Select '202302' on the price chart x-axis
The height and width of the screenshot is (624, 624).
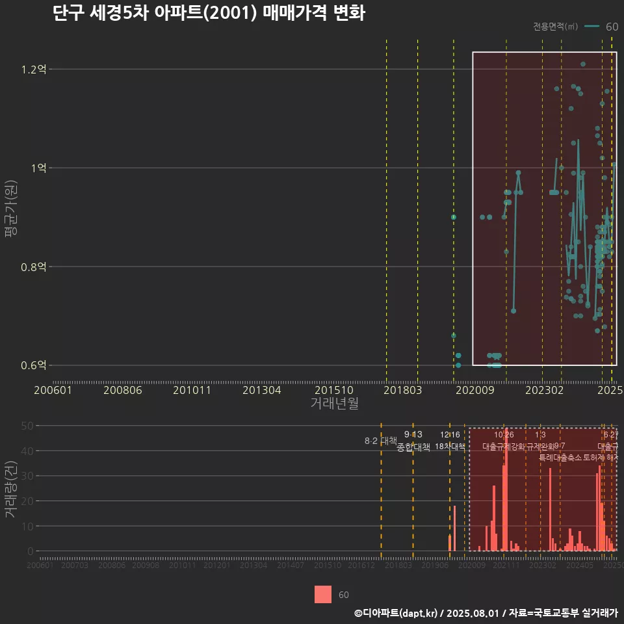click(x=545, y=390)
